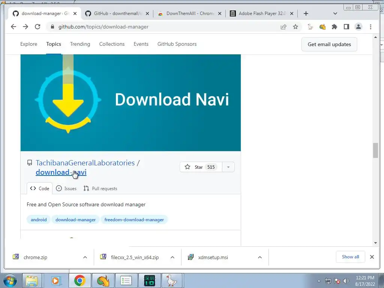Click the download-manager topic tag

tap(75, 220)
